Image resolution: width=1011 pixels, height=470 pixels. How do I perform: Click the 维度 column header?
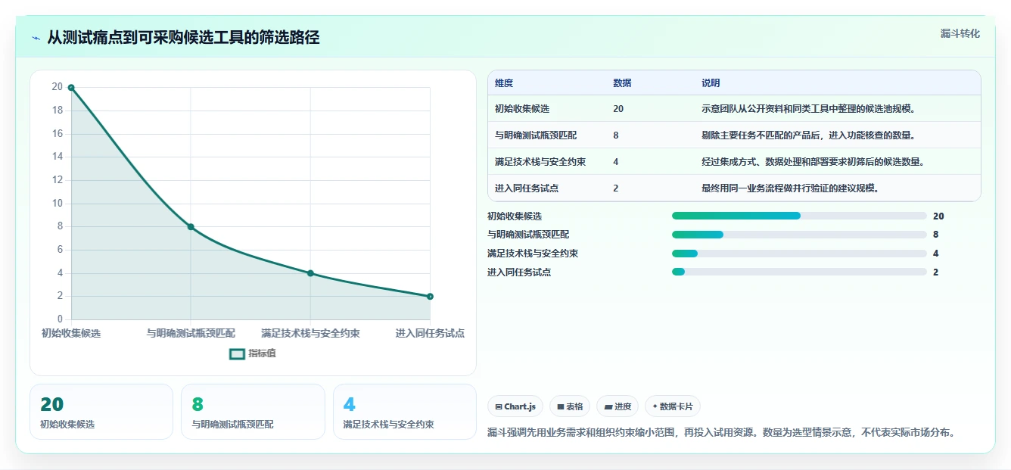pos(504,83)
